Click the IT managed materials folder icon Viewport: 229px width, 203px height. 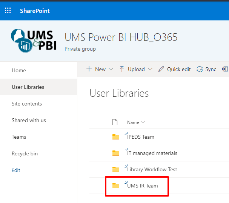[116, 153]
